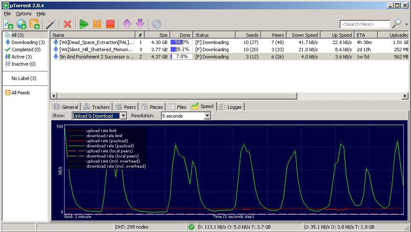Click the 7.8% progress bar
Screen dimensions: 411x232
tap(181, 57)
